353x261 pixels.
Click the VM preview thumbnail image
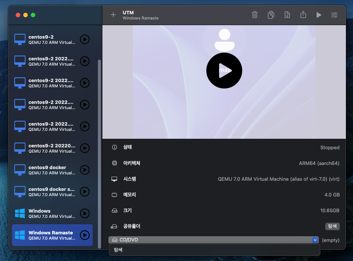tap(224, 82)
